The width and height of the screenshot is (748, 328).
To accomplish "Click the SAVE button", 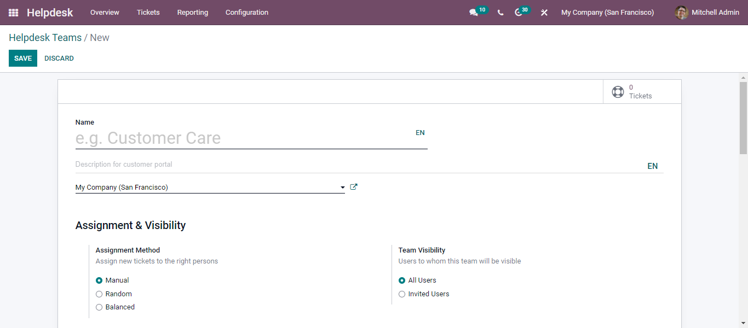I will point(23,58).
